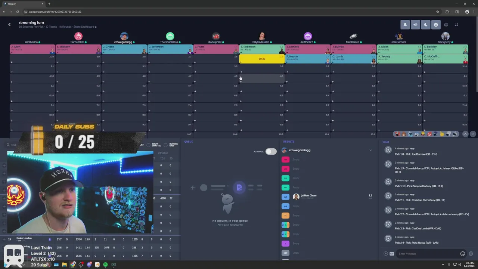Image resolution: width=478 pixels, height=269 pixels.
Task: Click L. Jackson draft card
Action: (x=78, y=49)
